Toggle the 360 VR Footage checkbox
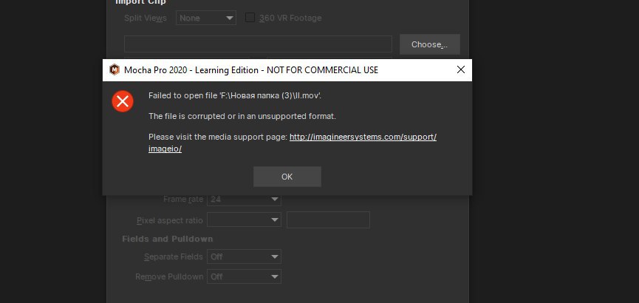Viewport: 639px width, 303px height. click(250, 18)
